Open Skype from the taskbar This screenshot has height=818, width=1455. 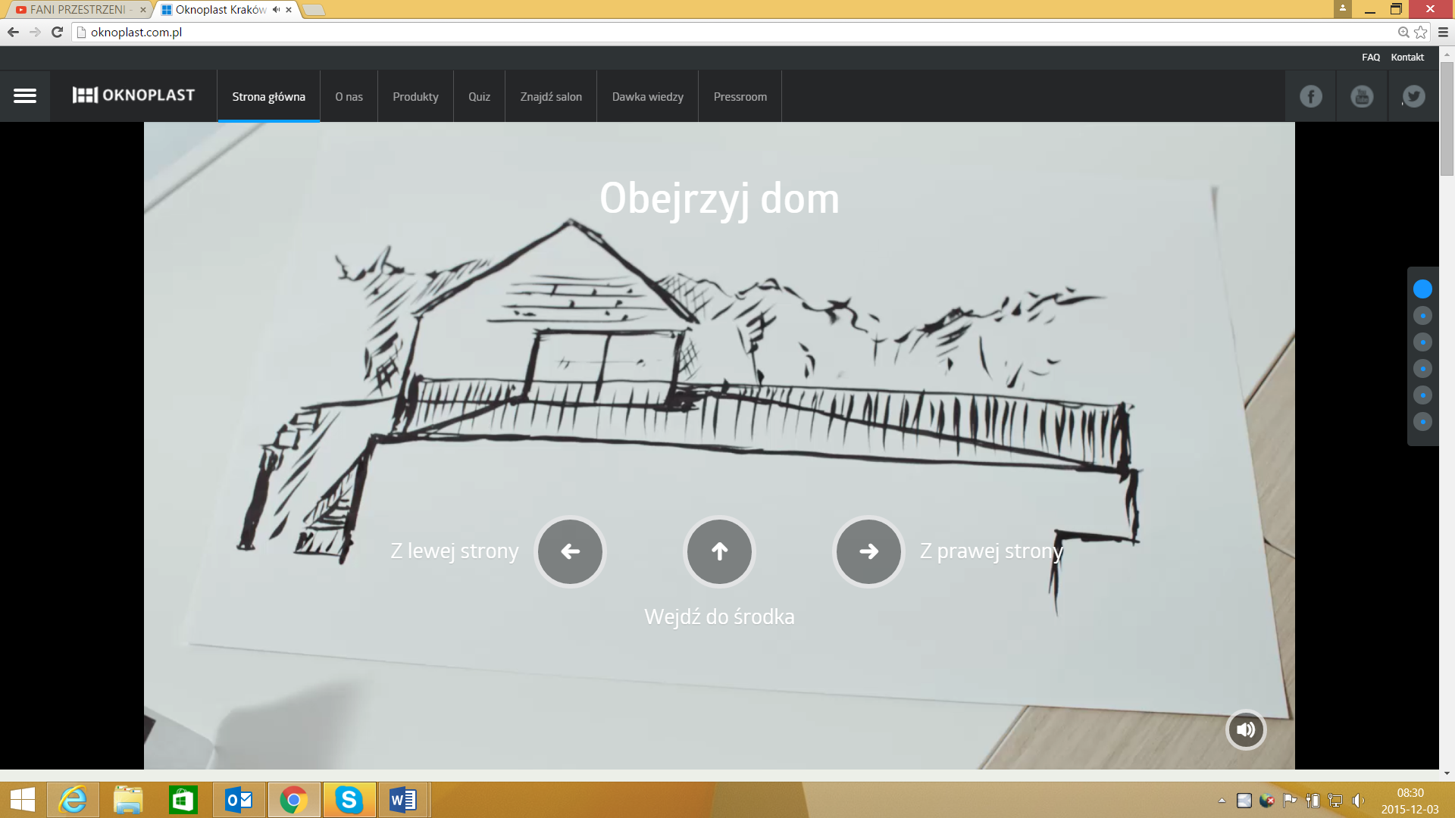coord(349,800)
